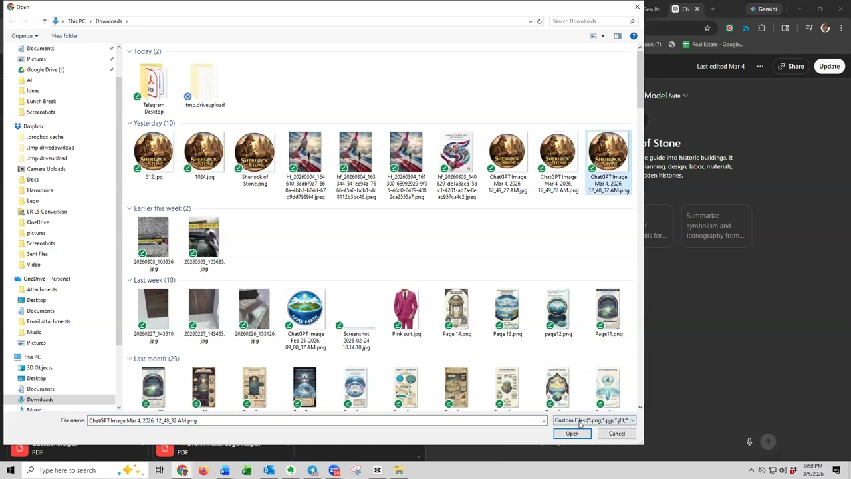Open the File name history dropdown arrow
This screenshot has width=851, height=479.
544,420
